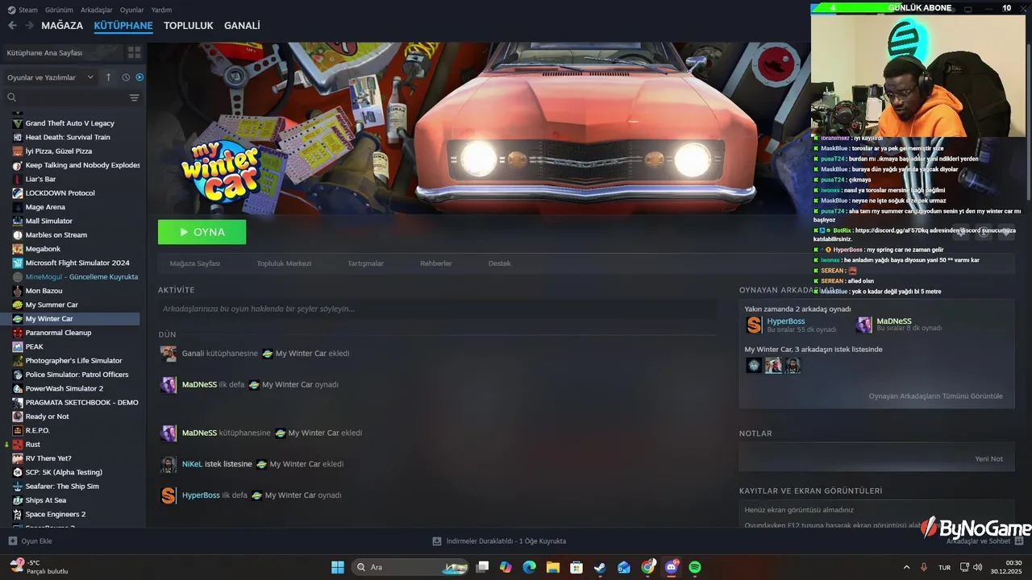Open Topluluk Merkezi link

click(x=284, y=263)
